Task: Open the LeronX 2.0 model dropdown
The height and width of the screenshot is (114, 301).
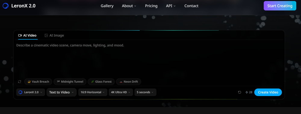Action: [x=30, y=92]
